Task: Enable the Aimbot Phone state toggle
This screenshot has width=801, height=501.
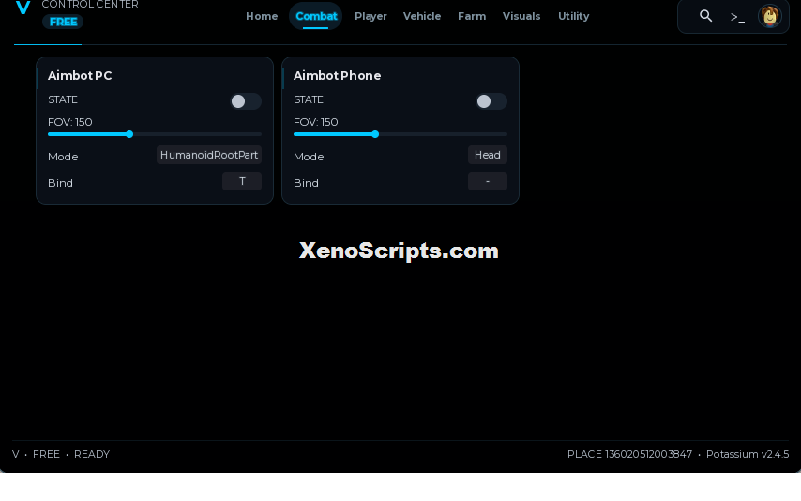Action: point(491,101)
